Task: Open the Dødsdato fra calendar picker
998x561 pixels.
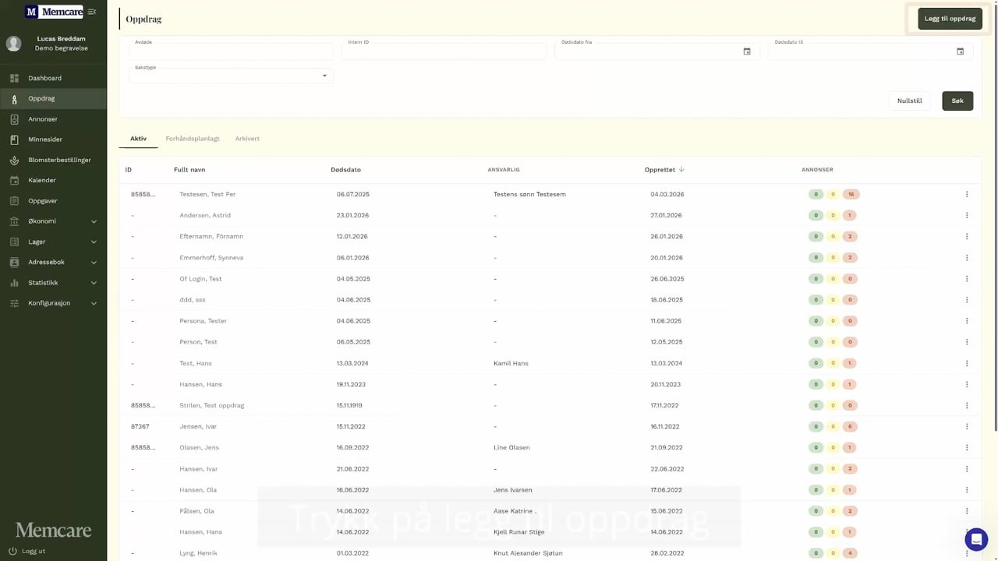Action: coord(747,51)
